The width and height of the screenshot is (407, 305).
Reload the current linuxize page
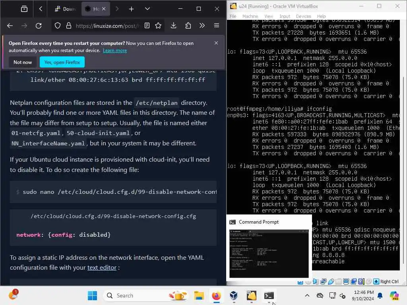[x=39, y=26]
